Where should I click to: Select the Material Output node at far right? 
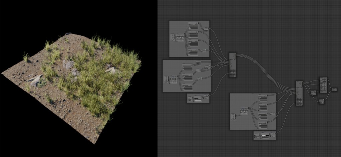(334, 90)
